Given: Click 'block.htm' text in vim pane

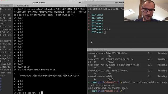Looking at the screenshot, I should tap(6, 35).
